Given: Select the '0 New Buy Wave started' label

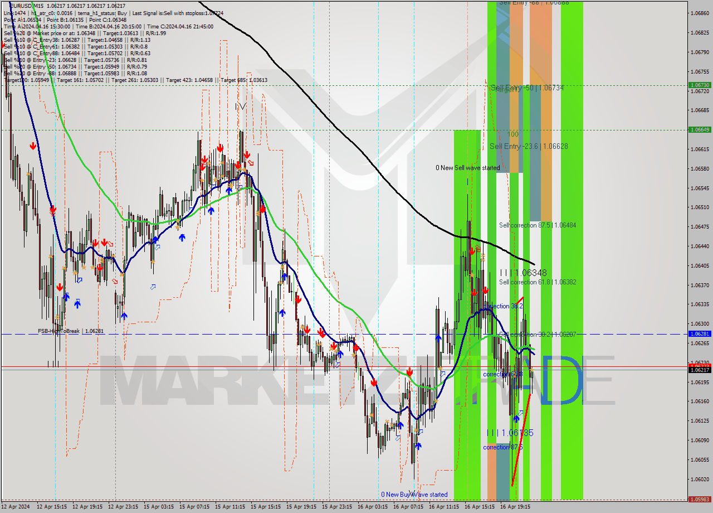Looking at the screenshot, I should 414,495.
